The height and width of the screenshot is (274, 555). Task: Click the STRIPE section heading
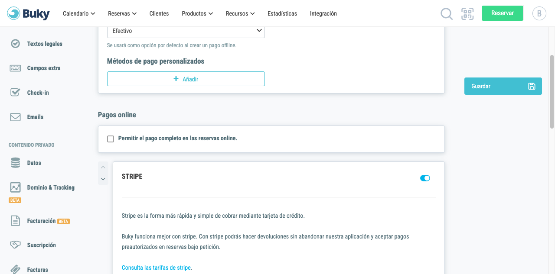pos(132,177)
